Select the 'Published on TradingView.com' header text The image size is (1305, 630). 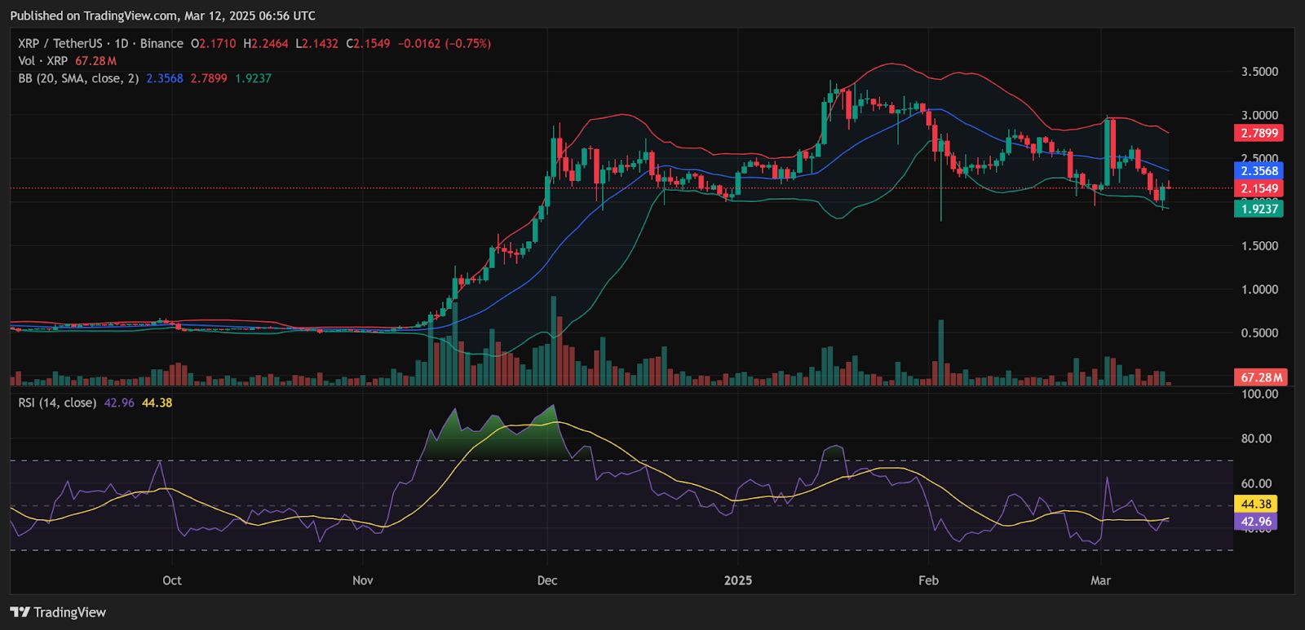tap(94, 15)
